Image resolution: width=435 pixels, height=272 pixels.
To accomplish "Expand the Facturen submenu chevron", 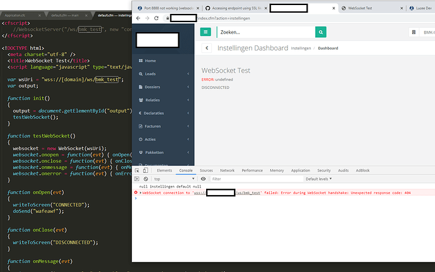I will pos(188,126).
